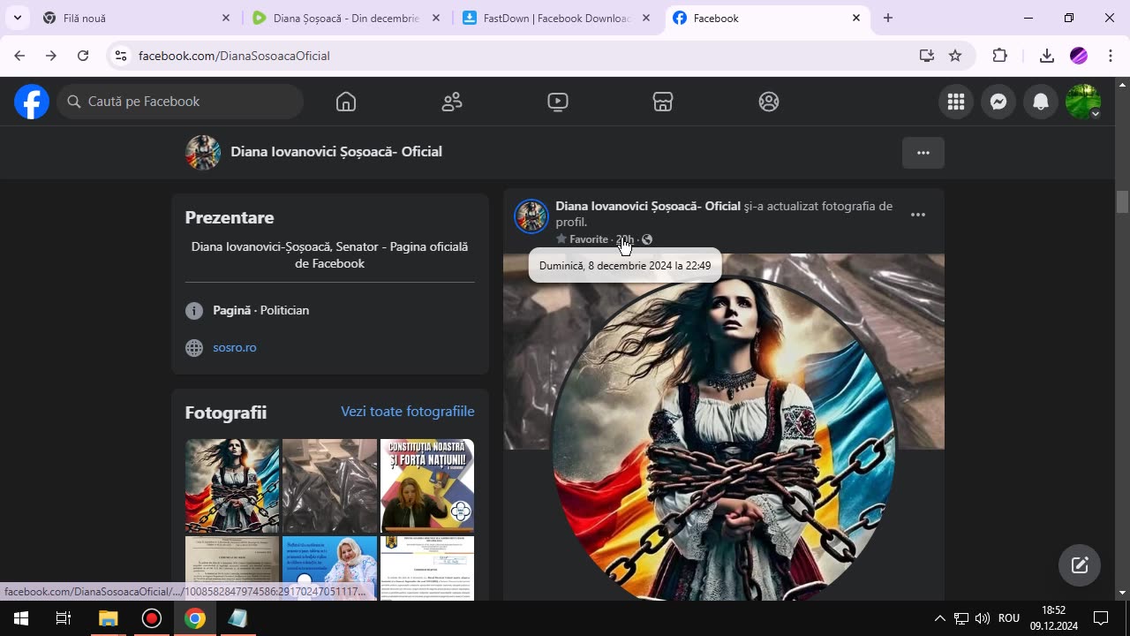Open the Windows Start menu
The height and width of the screenshot is (636, 1130).
coord(21,618)
